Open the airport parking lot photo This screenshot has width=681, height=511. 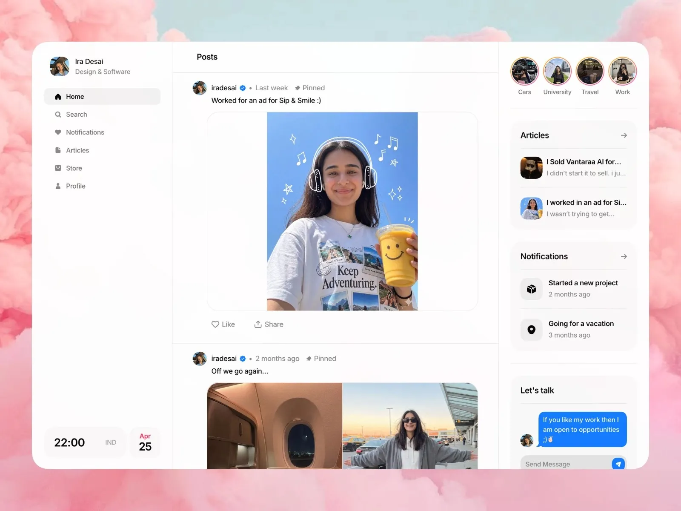[x=410, y=426]
